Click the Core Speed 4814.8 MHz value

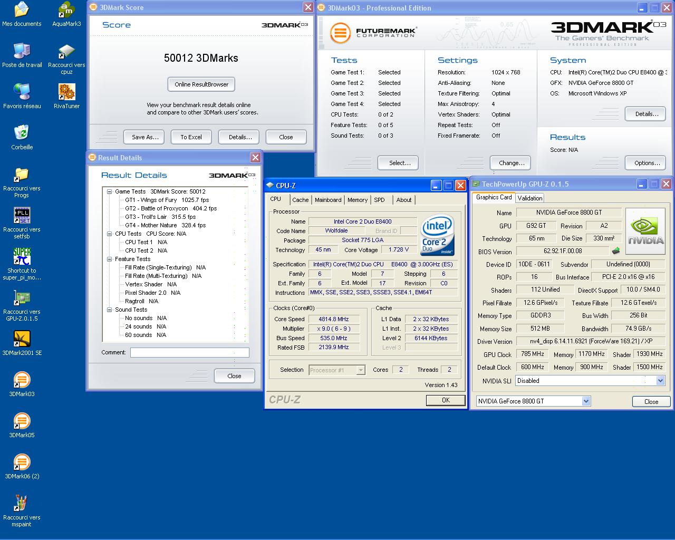(333, 319)
